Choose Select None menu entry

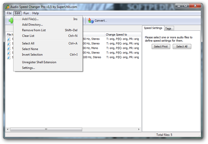pyautogui.click(x=48, y=49)
